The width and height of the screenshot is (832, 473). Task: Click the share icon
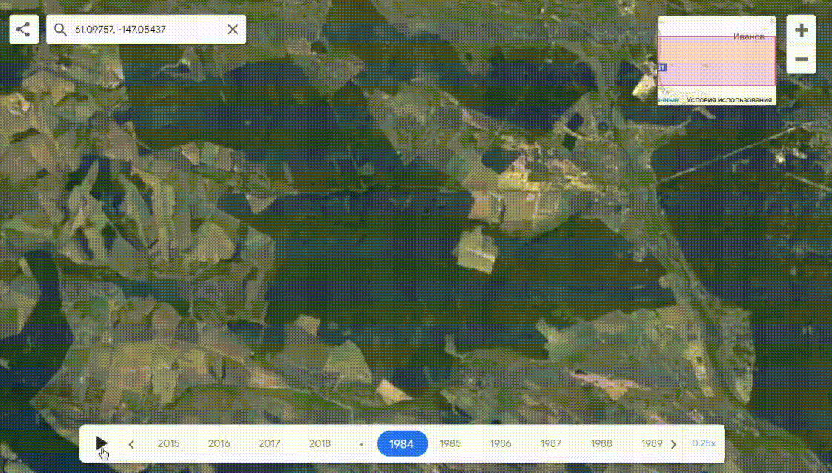point(23,29)
